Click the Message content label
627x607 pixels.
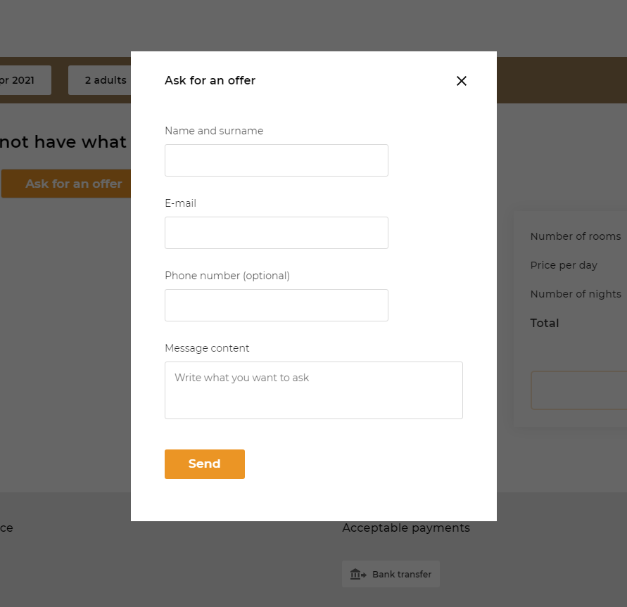[207, 348]
